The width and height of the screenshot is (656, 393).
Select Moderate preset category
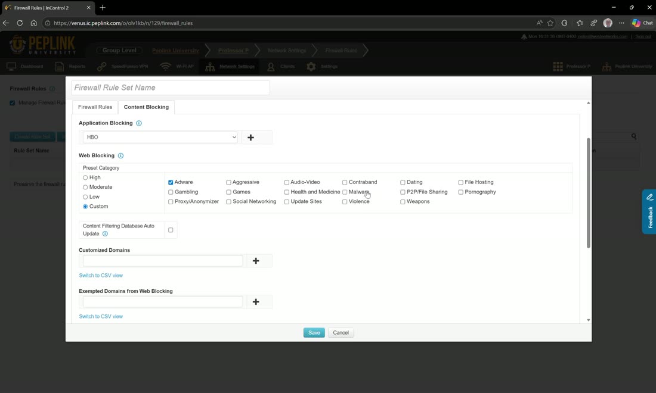coord(85,187)
